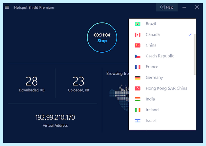Click the Germany flag icon
The image size is (206, 146).
pyautogui.click(x=138, y=78)
